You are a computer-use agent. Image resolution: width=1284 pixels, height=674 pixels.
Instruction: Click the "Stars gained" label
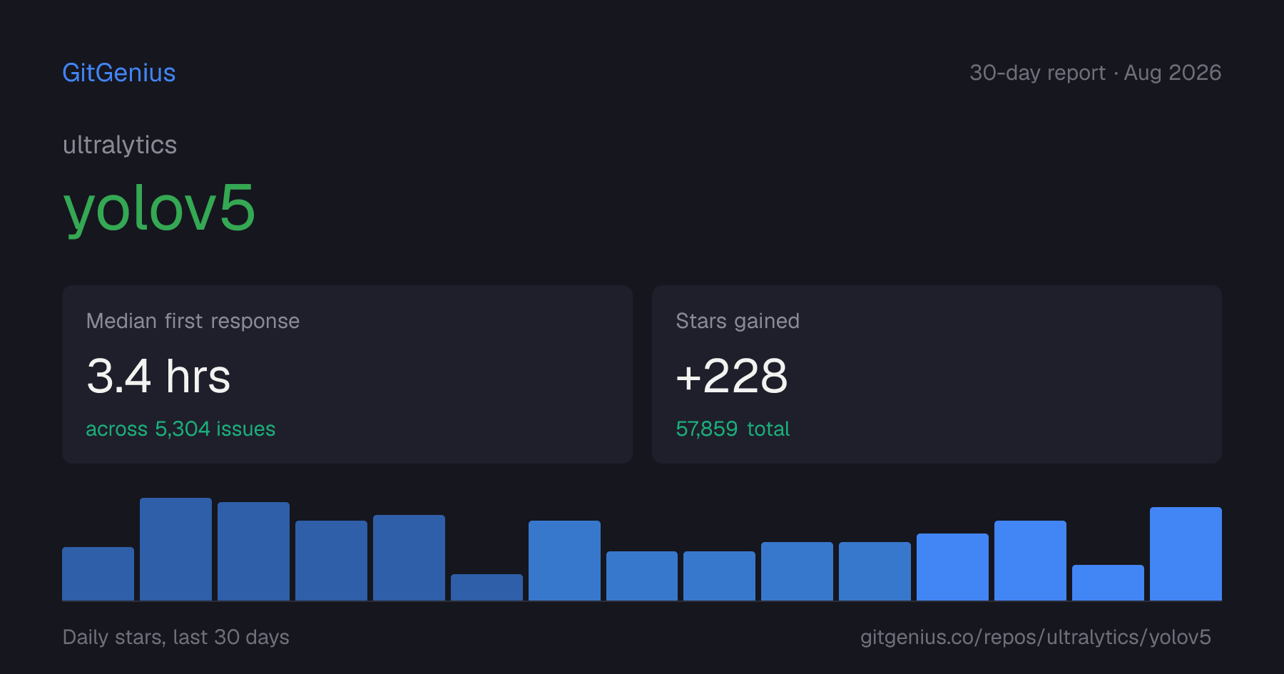738,321
